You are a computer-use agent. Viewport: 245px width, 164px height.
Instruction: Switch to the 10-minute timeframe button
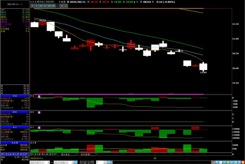click(41, 6)
